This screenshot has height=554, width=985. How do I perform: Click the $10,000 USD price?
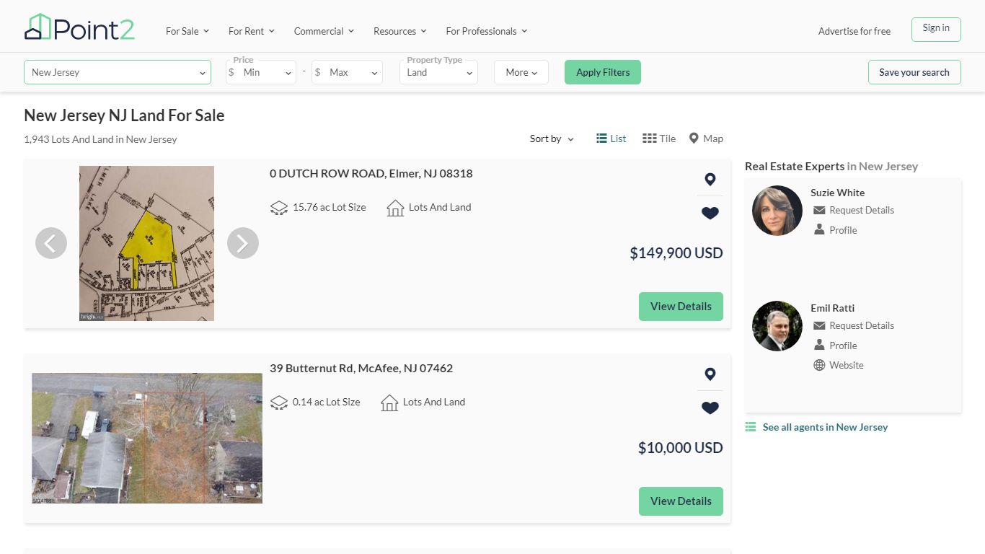coord(681,448)
